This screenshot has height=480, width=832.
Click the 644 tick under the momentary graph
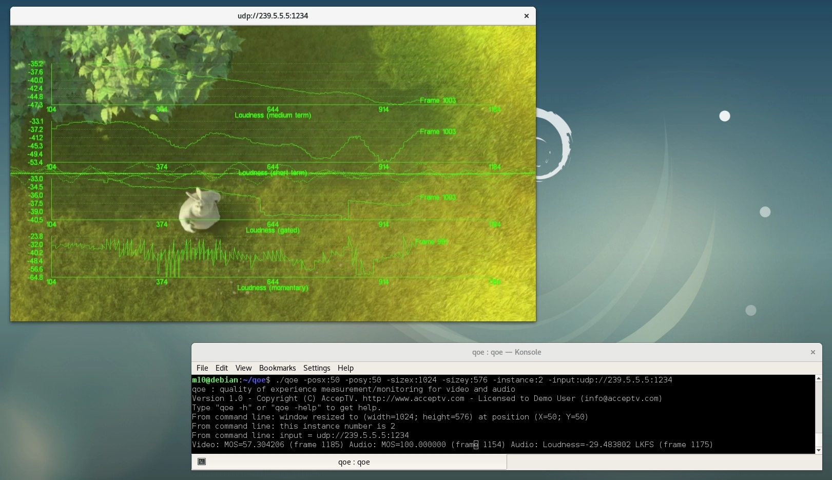tap(273, 282)
